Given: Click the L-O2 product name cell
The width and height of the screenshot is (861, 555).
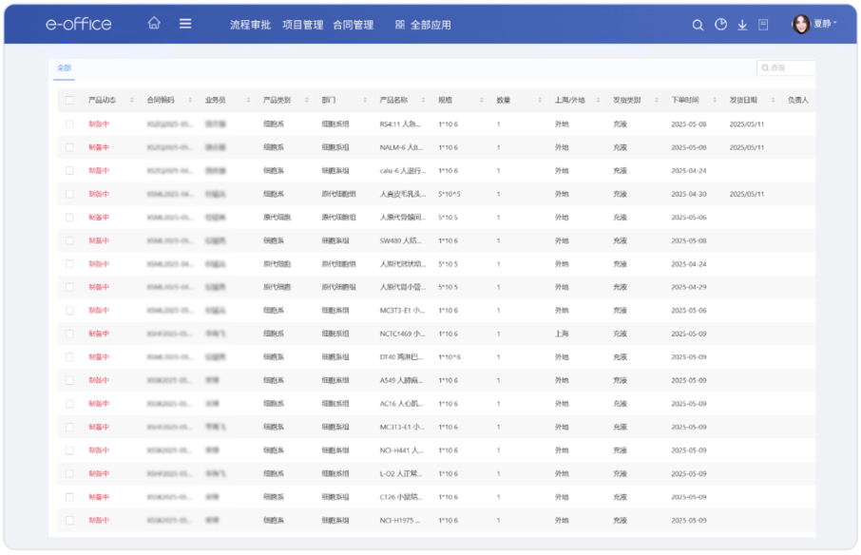Looking at the screenshot, I should (x=401, y=474).
